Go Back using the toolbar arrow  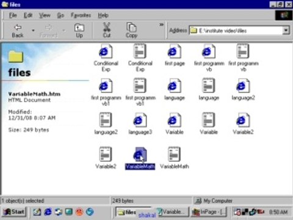point(18,31)
